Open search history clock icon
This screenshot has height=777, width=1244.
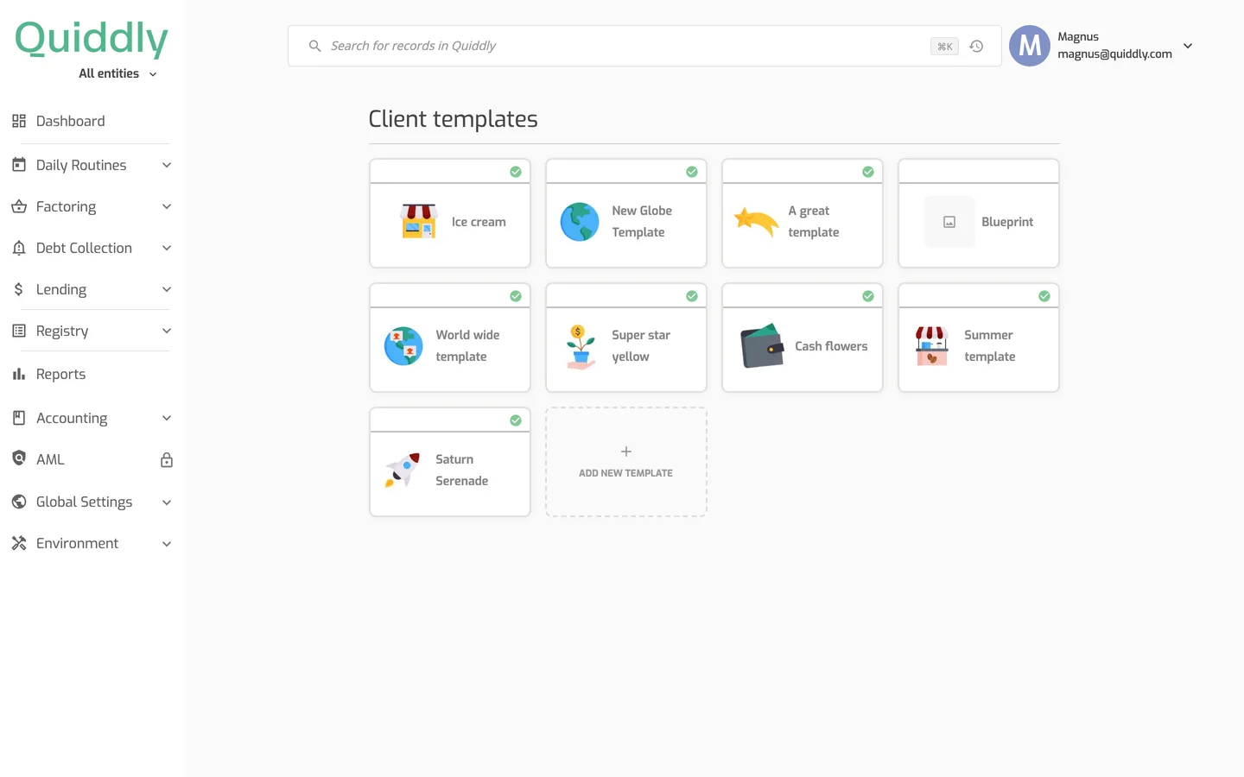tap(976, 47)
